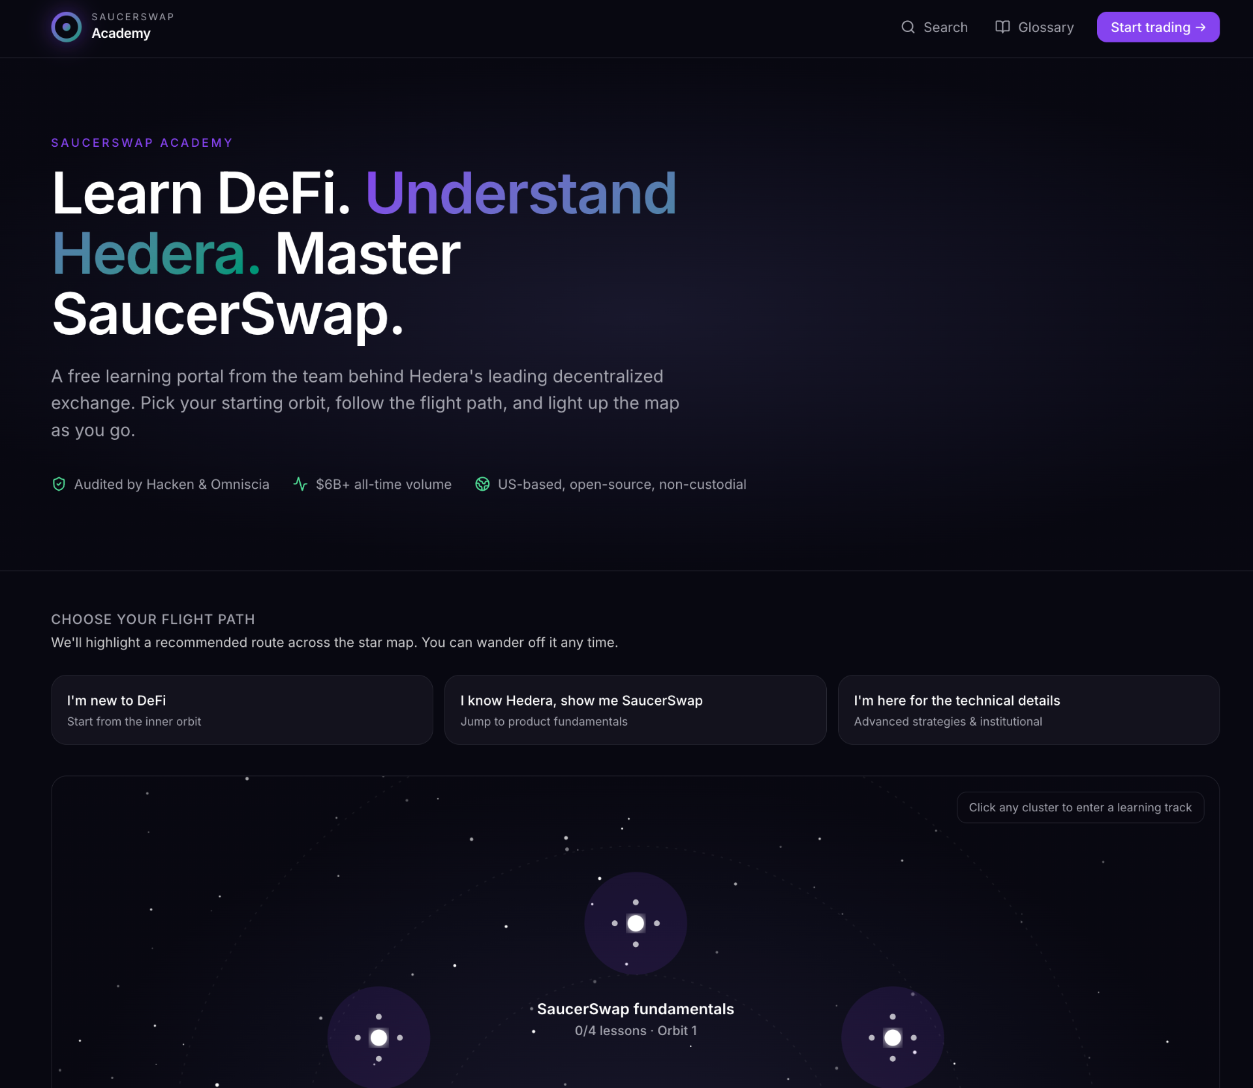This screenshot has width=1253, height=1088.
Task: Click the activity pulse icon beside $6B+ volume
Action: 300,484
